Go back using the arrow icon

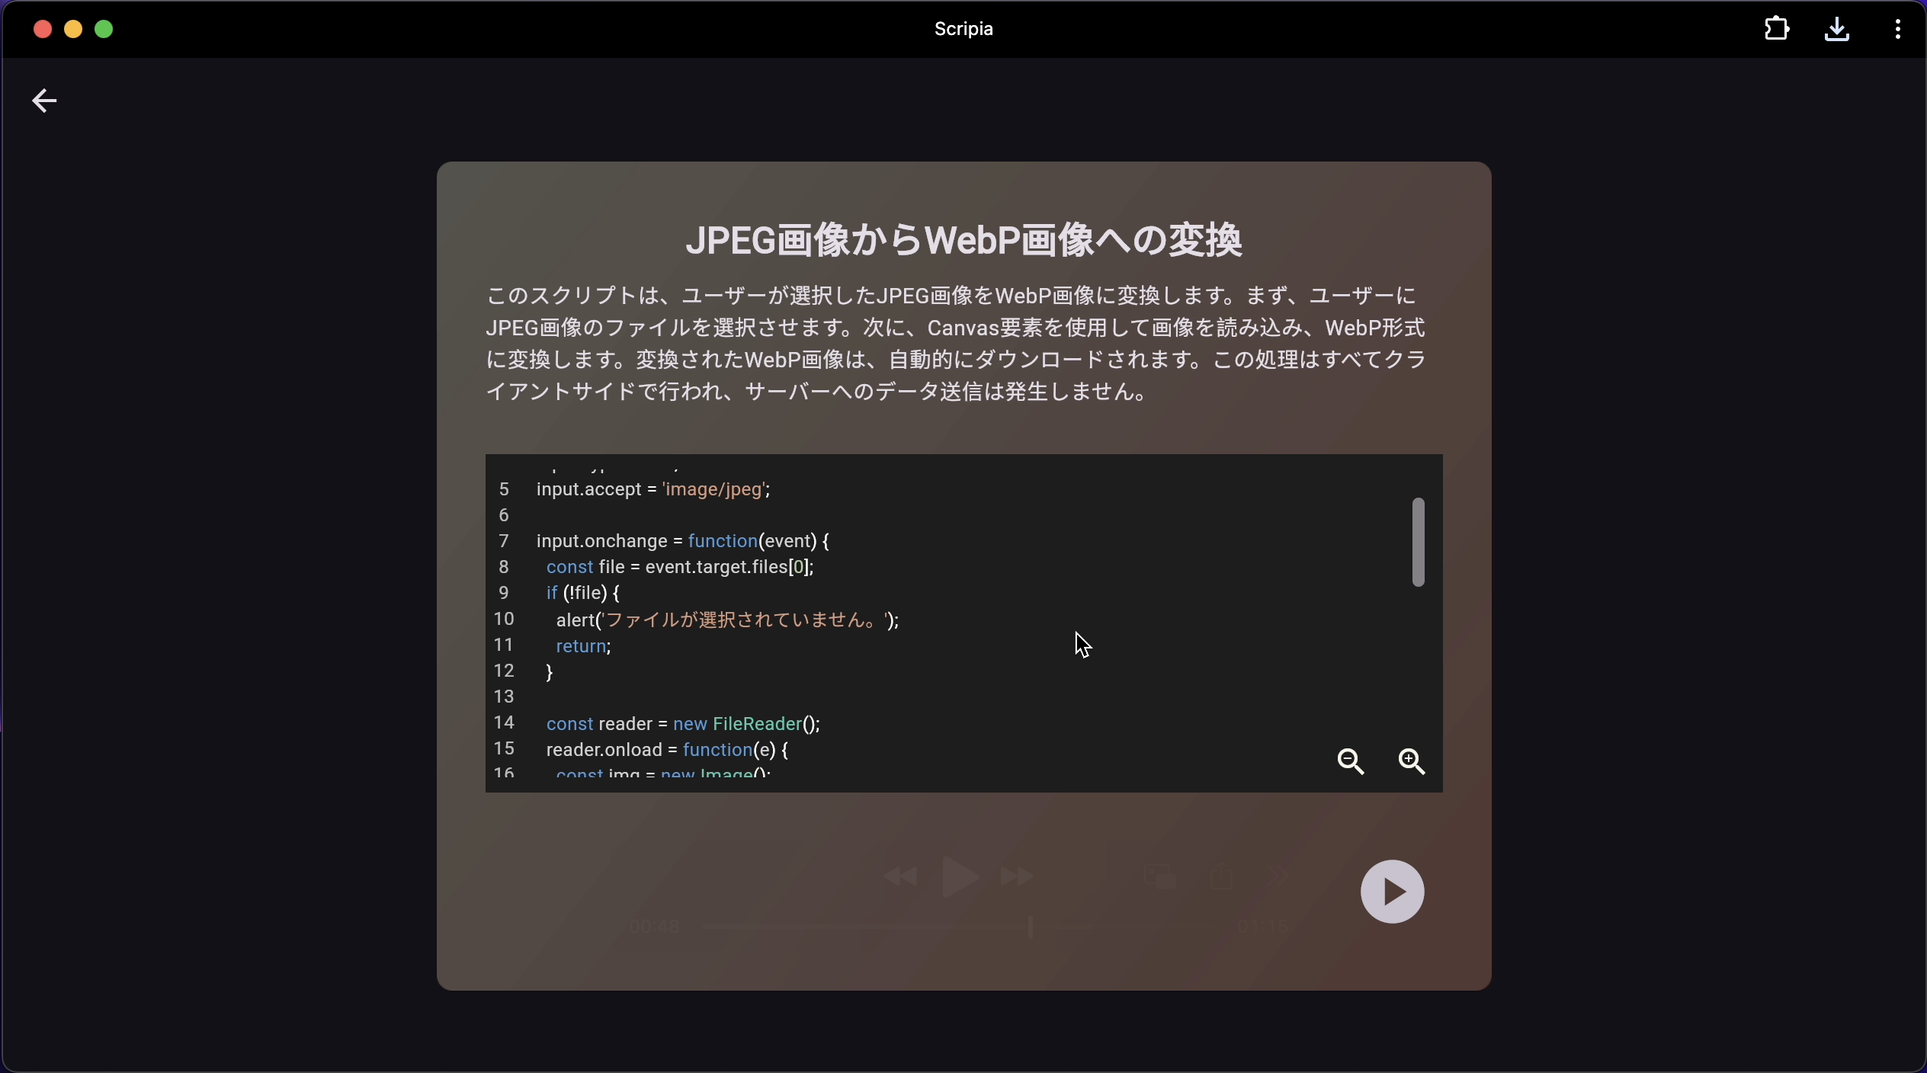coord(44,101)
